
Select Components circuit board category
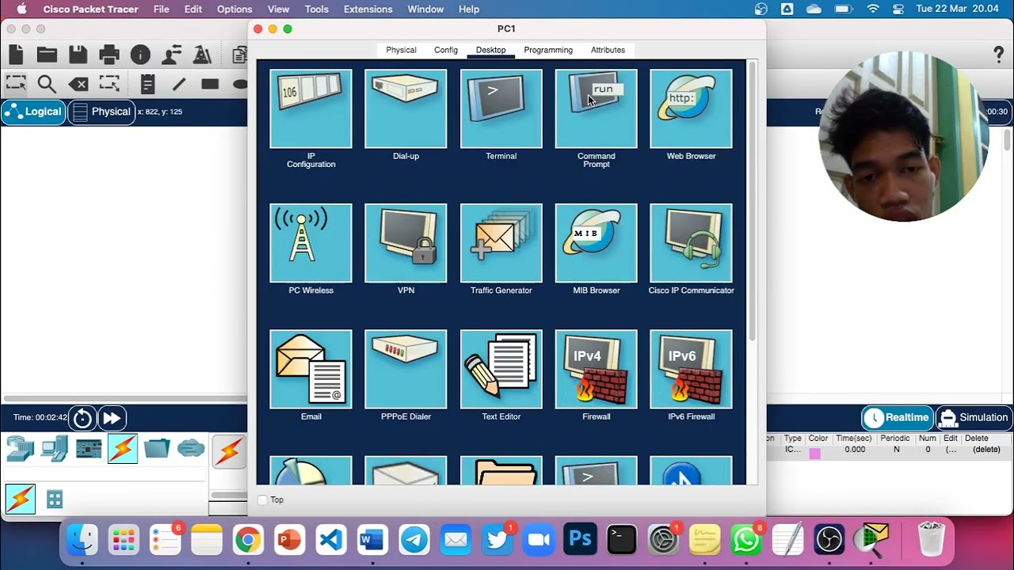tap(89, 449)
